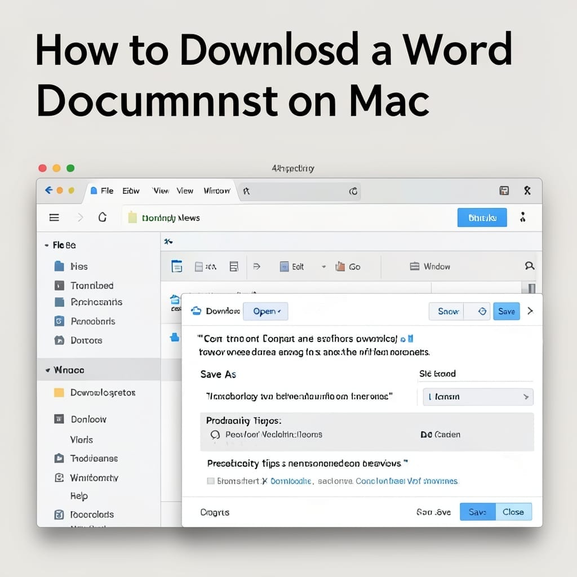
Task: Click the blue document icon in toolbar
Action: [176, 266]
